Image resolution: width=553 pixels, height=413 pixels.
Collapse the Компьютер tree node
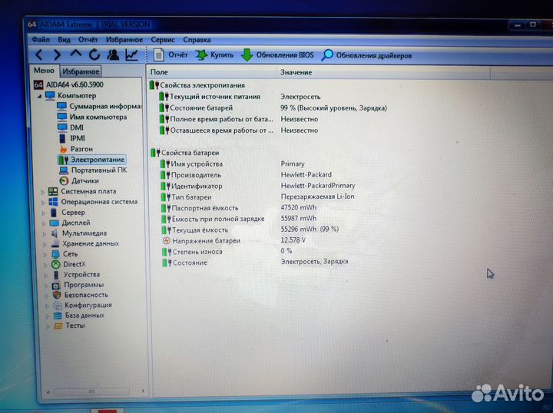point(39,96)
